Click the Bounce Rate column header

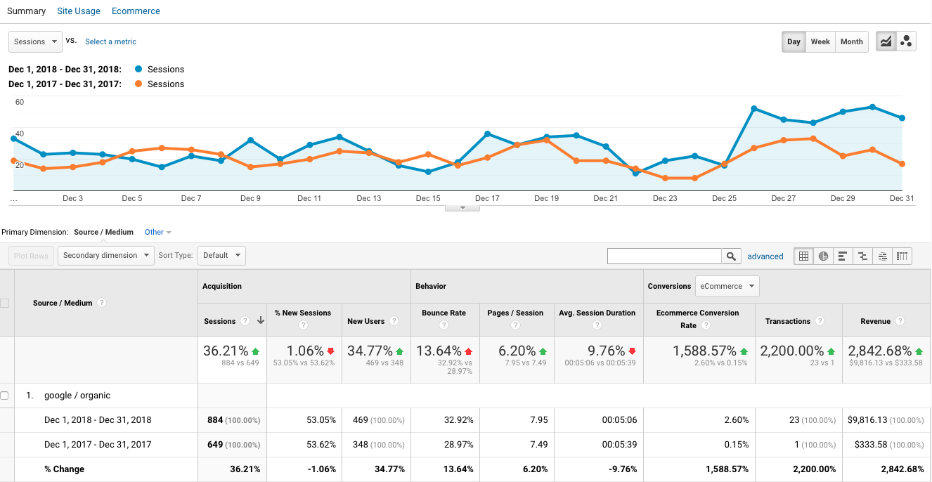coord(444,313)
